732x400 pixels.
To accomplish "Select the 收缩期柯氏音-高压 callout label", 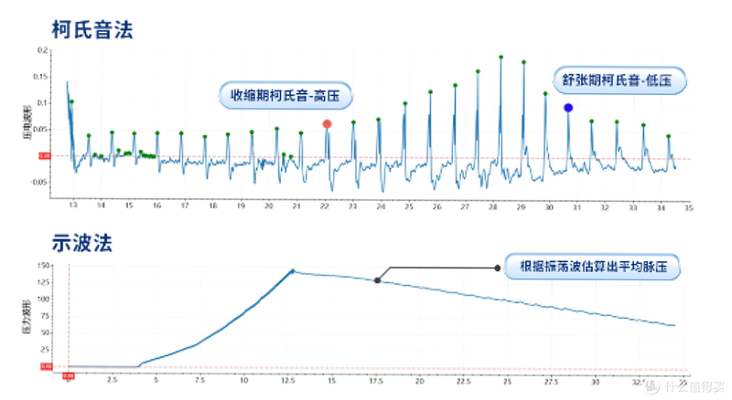I will 285,96.
